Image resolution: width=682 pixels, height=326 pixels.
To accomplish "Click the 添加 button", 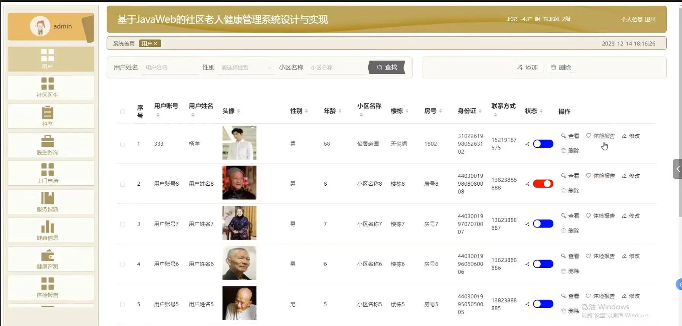I will (527, 67).
